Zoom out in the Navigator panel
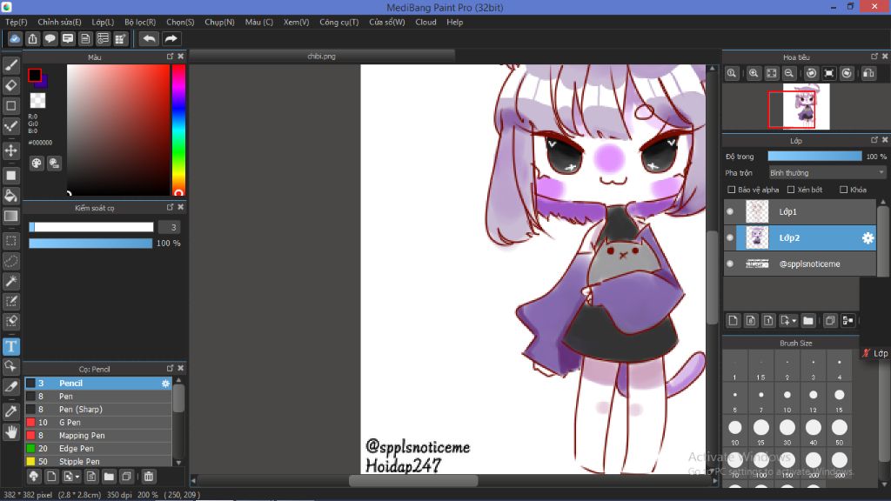This screenshot has height=501, width=891. [x=788, y=73]
